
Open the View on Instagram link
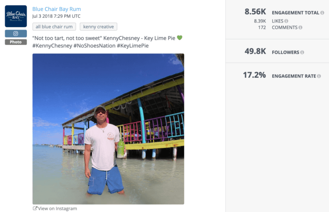(57, 208)
